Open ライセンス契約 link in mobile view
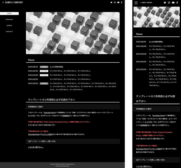181x168 pixels. pos(155,149)
